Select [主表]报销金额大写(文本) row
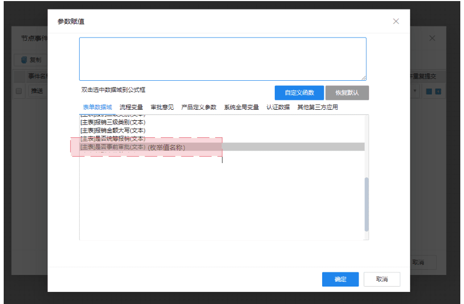464x304 pixels. (x=222, y=131)
